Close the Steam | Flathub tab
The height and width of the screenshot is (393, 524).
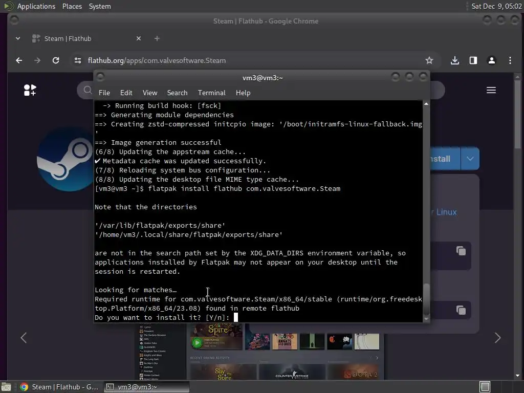click(x=139, y=38)
